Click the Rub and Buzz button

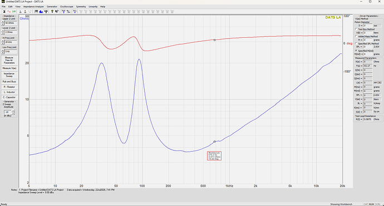coord(9,82)
